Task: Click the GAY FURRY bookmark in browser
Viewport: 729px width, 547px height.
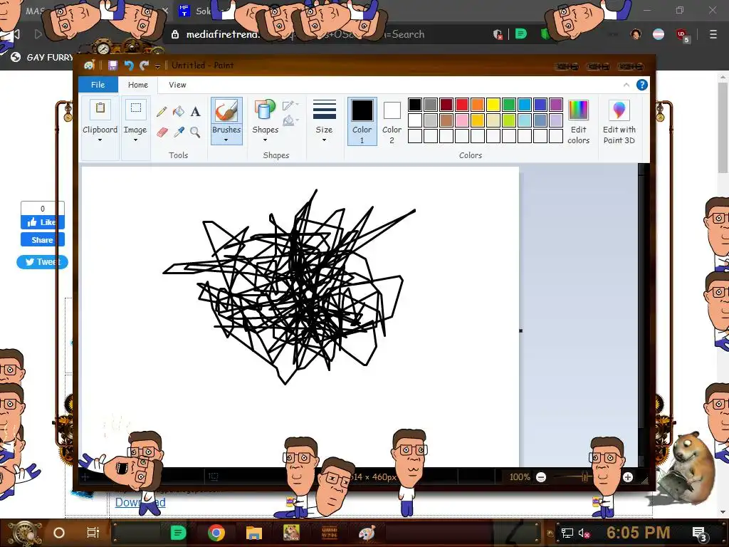Action: [43, 57]
